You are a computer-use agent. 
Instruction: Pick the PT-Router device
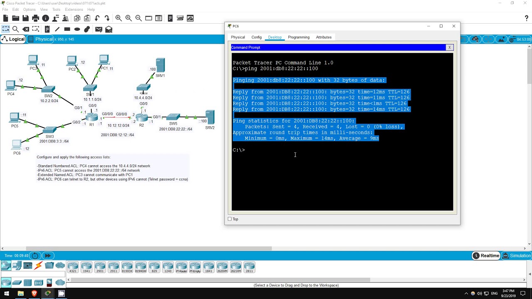181,267
